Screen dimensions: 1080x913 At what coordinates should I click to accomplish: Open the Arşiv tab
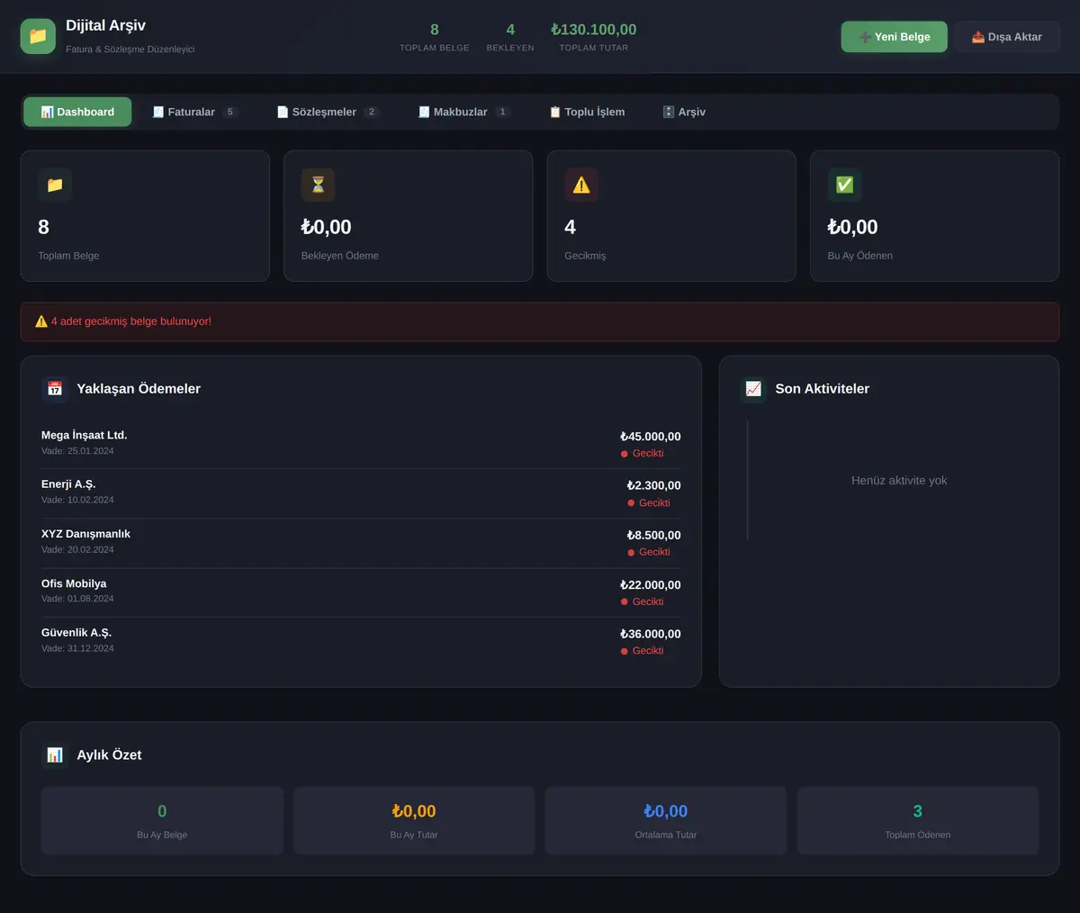tap(684, 112)
